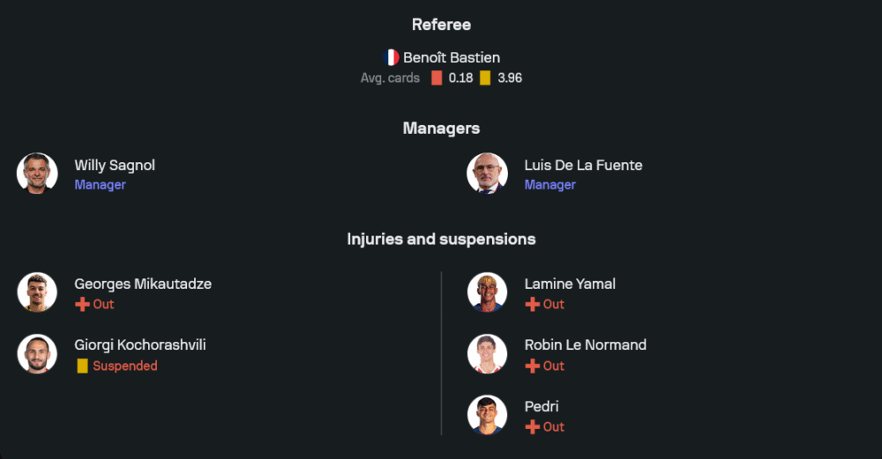Click the yellow card icon beside Suspended
882x459 pixels.
coord(82,366)
